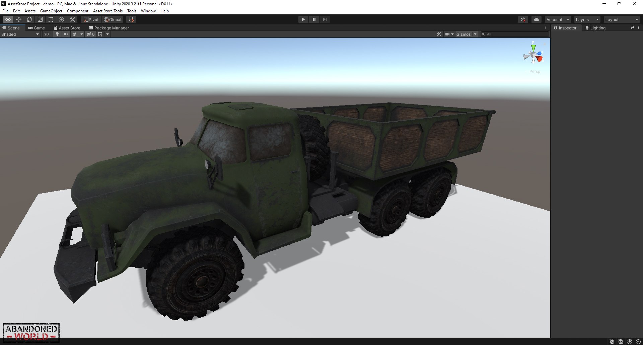The image size is (643, 345).
Task: Open scene camera settings
Action: coord(449,34)
